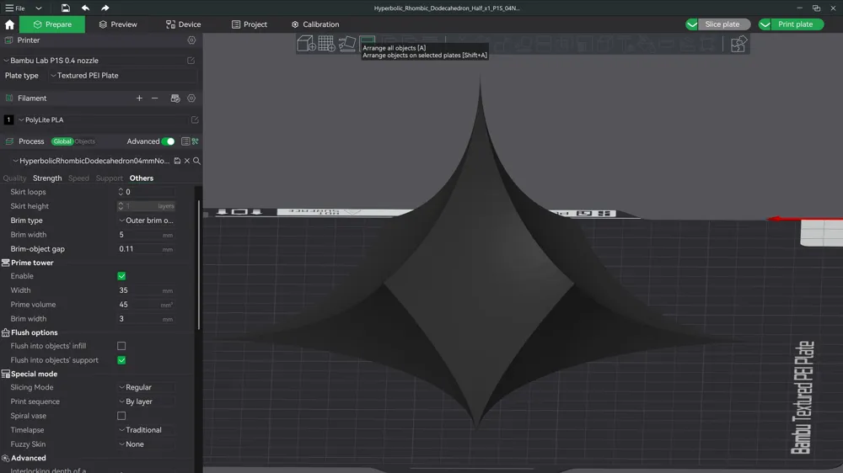Click the Auto orient icon
Viewport: 843px width, 473px height.
(x=347, y=44)
